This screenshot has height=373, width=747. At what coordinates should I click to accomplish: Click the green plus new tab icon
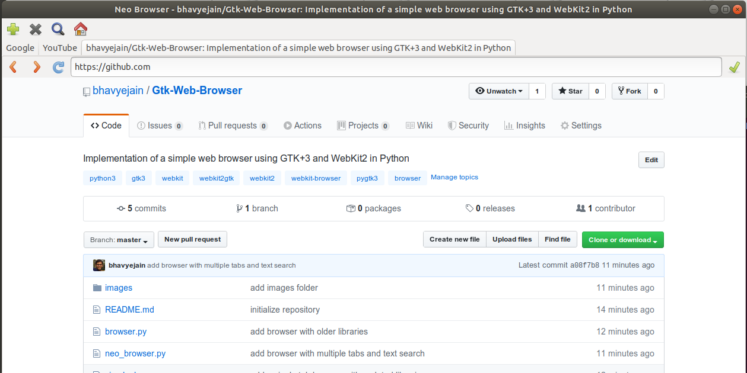coord(13,29)
